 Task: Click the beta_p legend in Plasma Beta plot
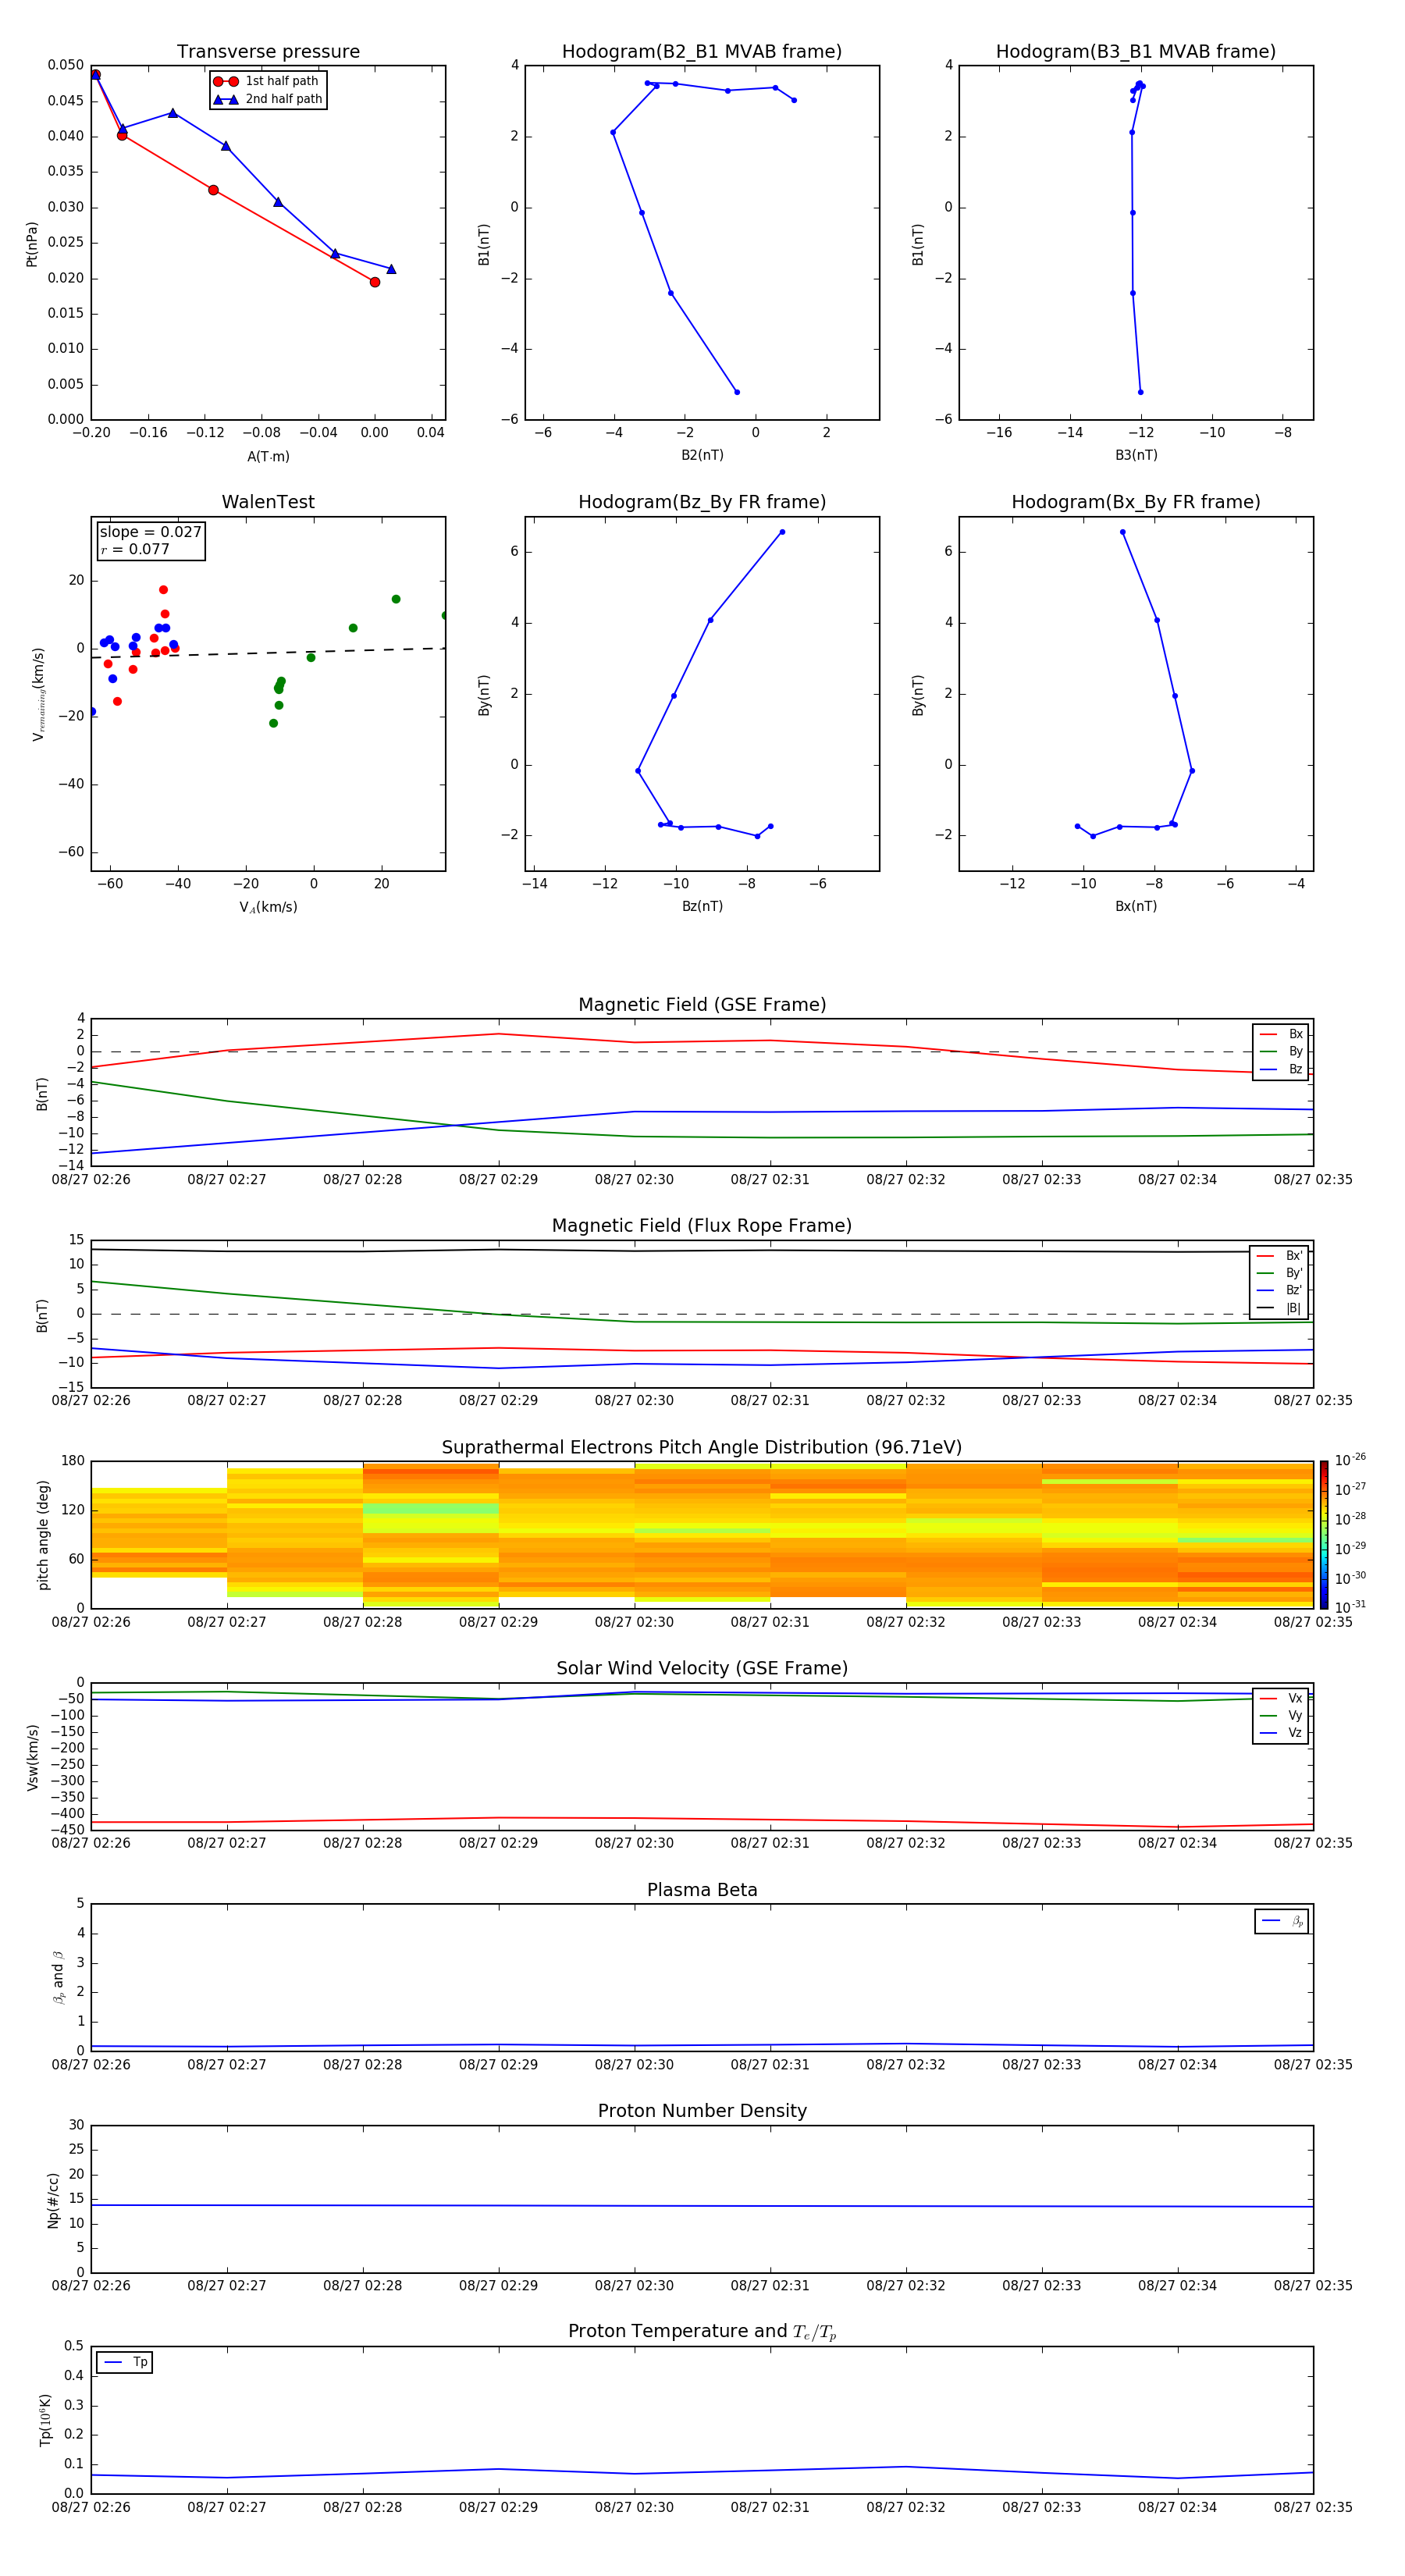pyautogui.click(x=1282, y=1921)
